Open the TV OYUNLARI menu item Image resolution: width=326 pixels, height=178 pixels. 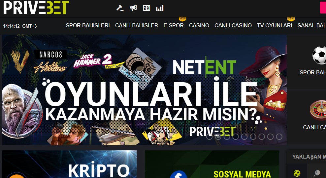pyautogui.click(x=275, y=25)
